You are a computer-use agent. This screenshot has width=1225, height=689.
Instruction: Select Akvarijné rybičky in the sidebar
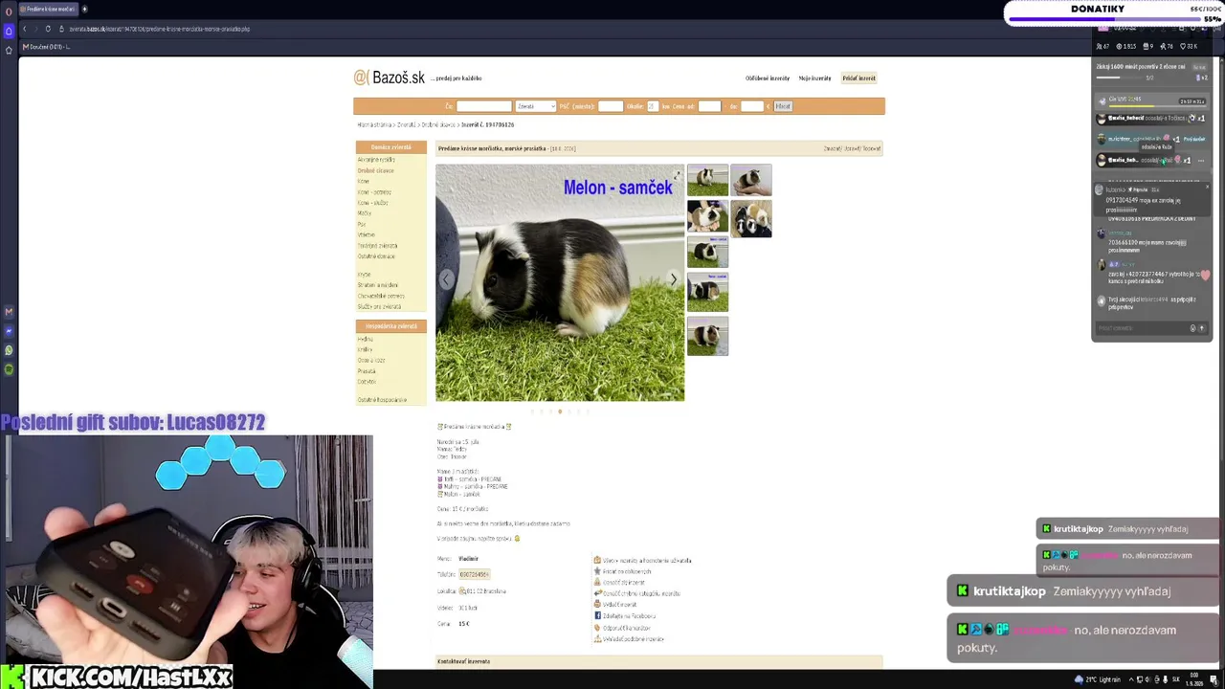point(376,160)
